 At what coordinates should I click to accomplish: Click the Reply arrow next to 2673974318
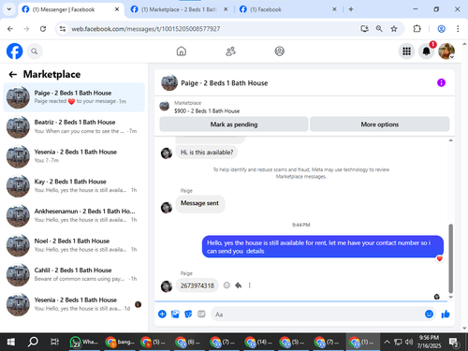[x=239, y=285]
